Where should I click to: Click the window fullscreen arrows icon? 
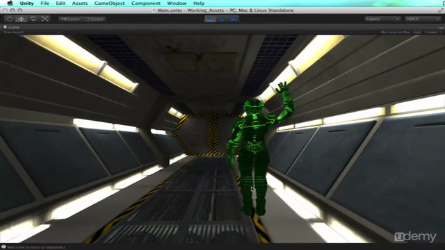[441, 10]
